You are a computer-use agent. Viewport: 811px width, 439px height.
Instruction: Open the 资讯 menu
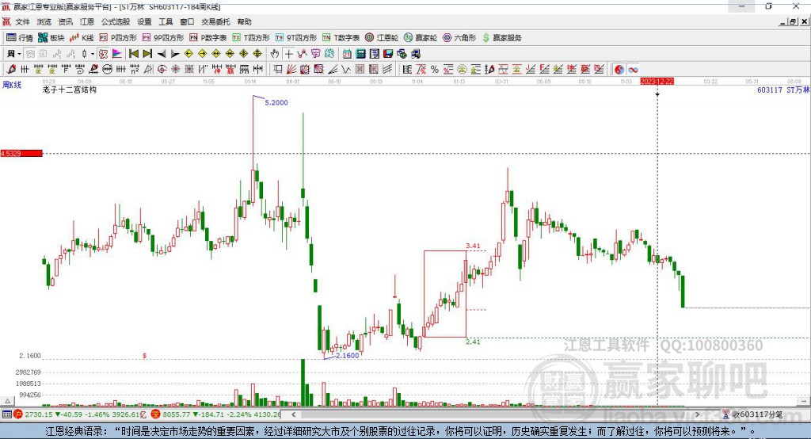65,21
